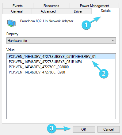Open the Advanced tab
The height and width of the screenshot is (135, 122).
click(48, 11)
